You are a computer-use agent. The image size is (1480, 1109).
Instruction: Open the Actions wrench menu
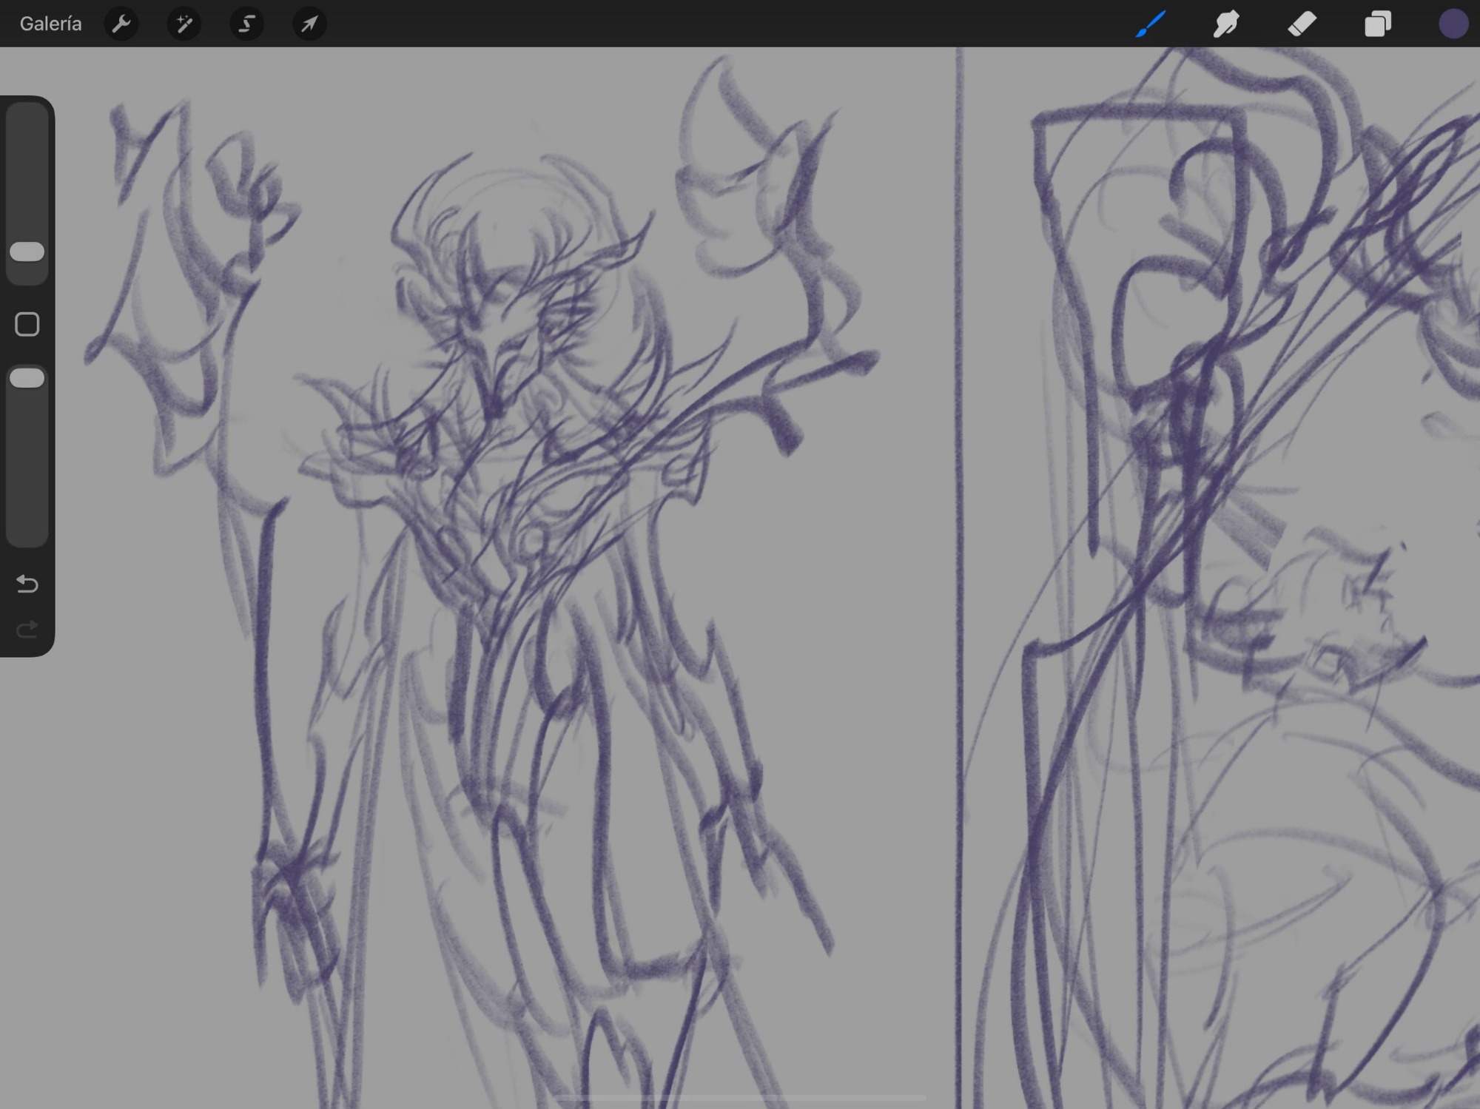121,24
